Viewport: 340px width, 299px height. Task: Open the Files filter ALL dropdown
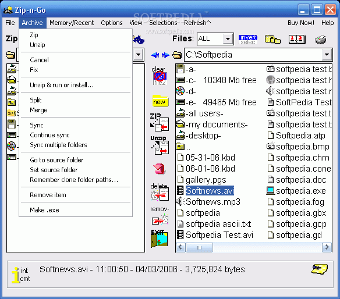(228, 39)
